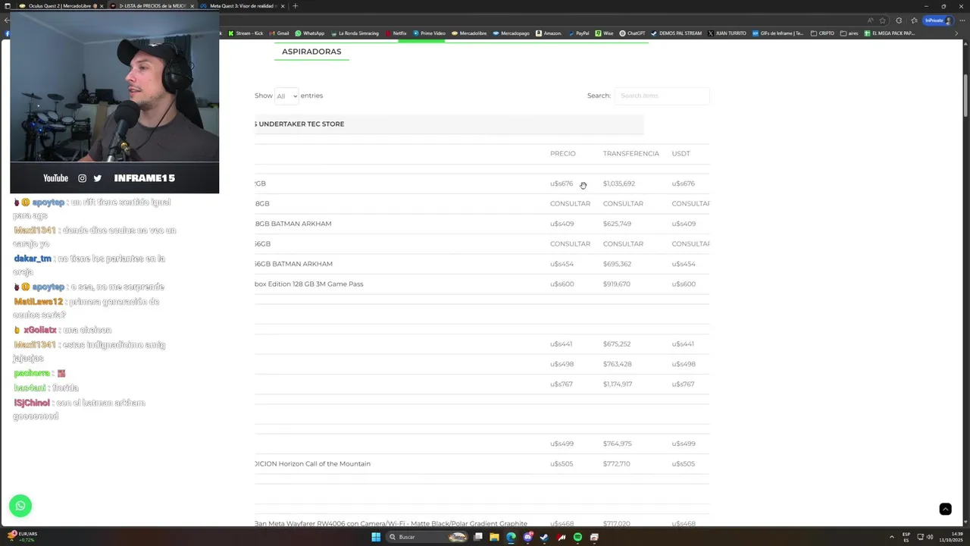The height and width of the screenshot is (546, 970).
Task: Click the $1,035,692 transfer price
Action: coord(619,184)
